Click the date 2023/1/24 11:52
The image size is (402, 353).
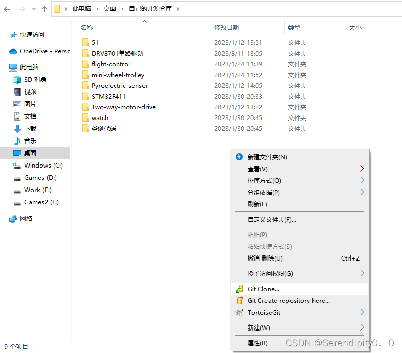(x=238, y=75)
